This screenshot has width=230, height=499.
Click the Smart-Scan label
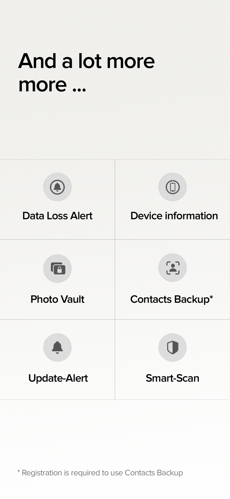click(x=172, y=378)
